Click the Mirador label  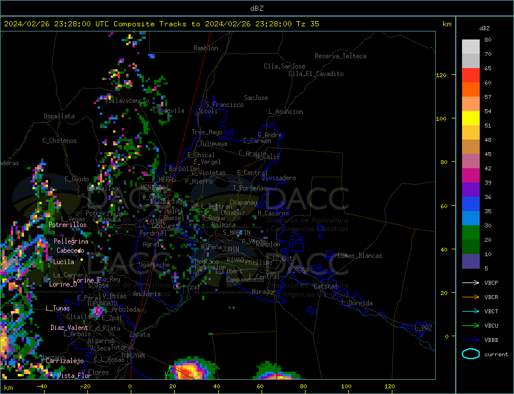pos(263,292)
